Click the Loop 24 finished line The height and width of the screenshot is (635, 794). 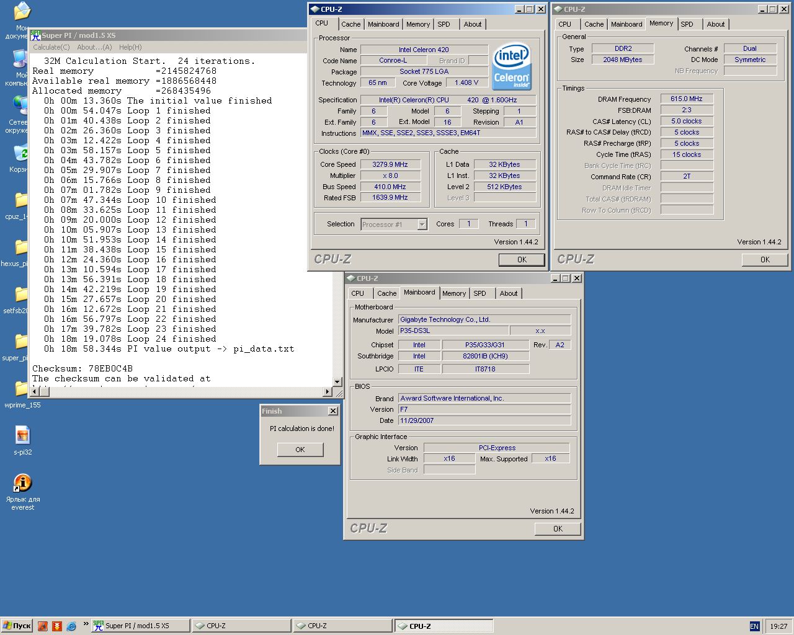click(x=130, y=339)
